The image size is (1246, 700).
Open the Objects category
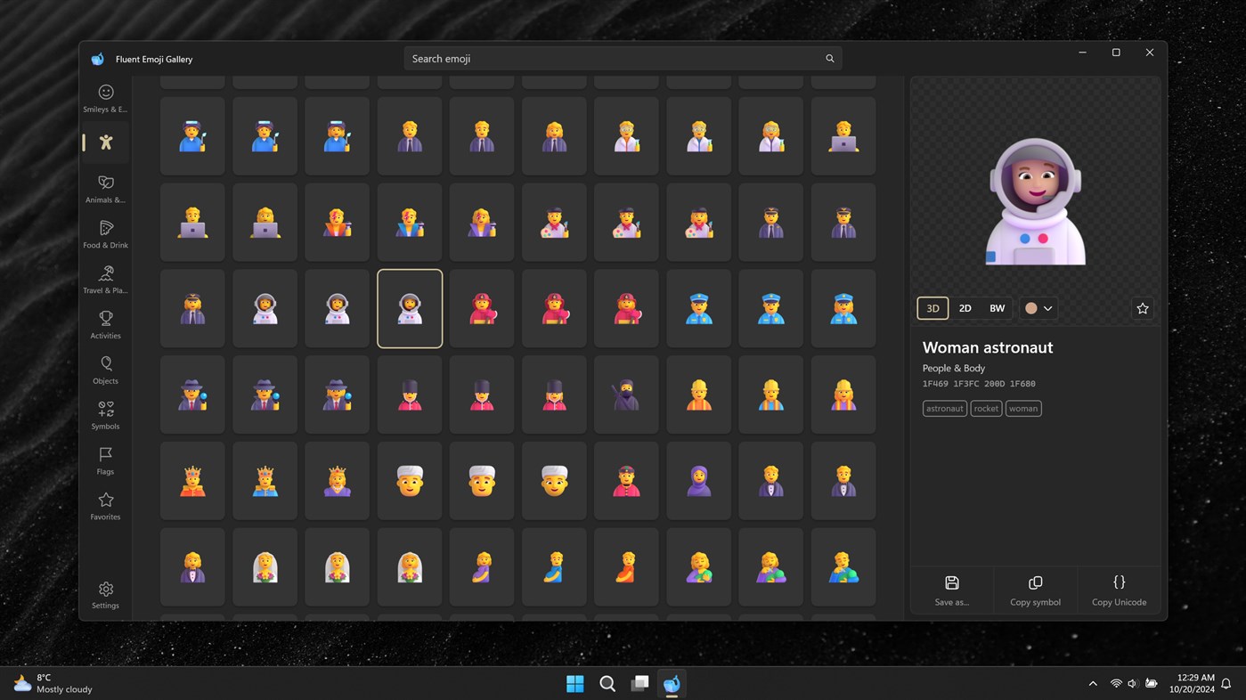(x=105, y=369)
